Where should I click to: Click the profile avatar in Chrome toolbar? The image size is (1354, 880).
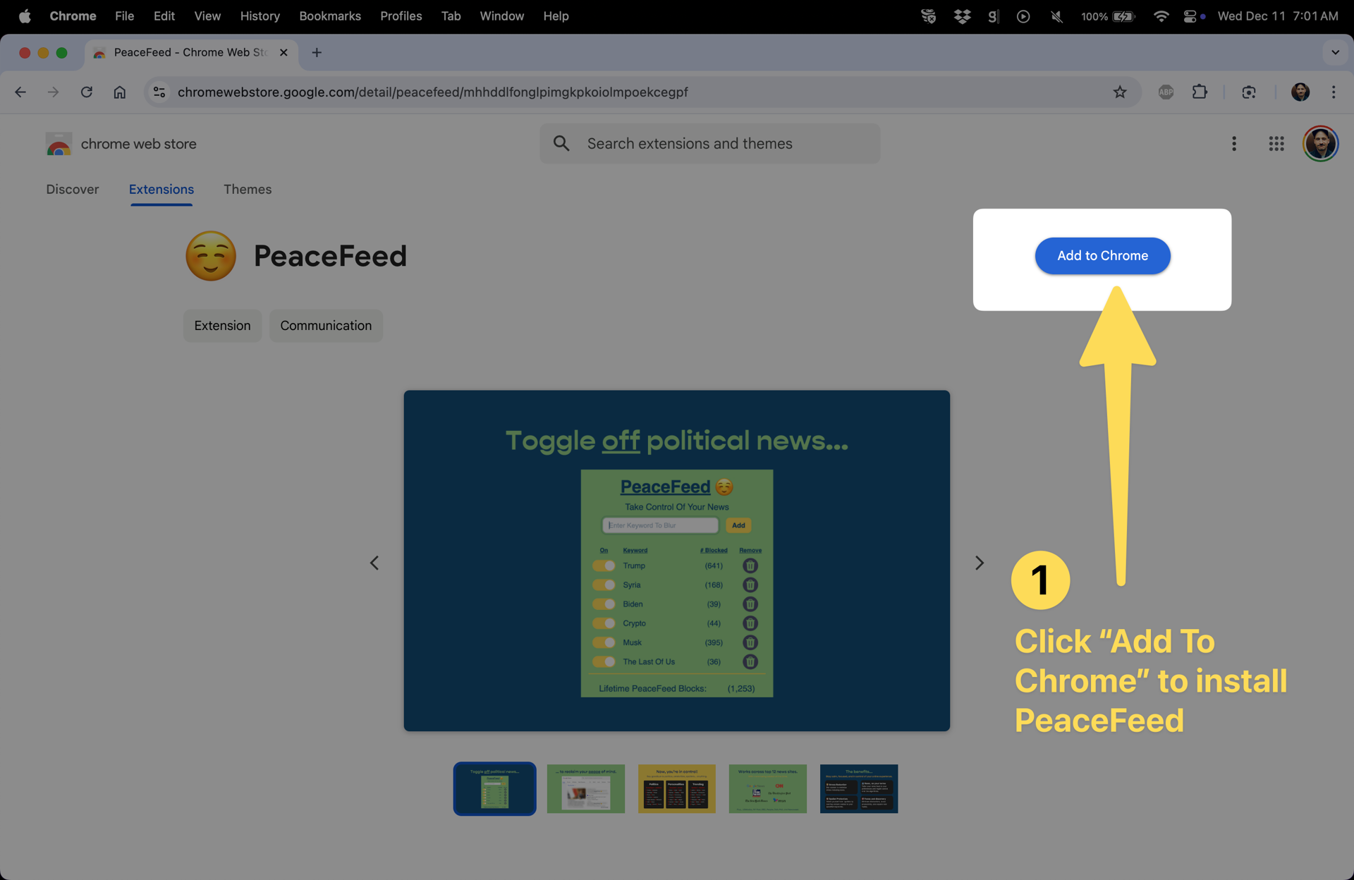click(x=1300, y=92)
